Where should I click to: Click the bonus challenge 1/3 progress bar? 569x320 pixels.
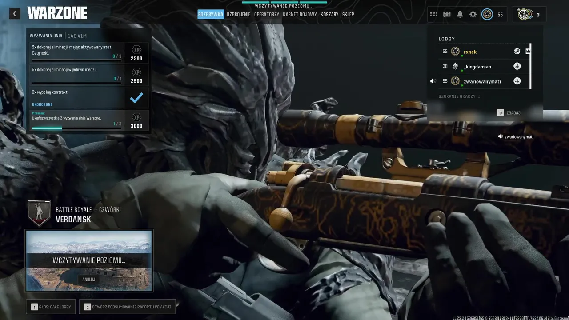(x=76, y=128)
